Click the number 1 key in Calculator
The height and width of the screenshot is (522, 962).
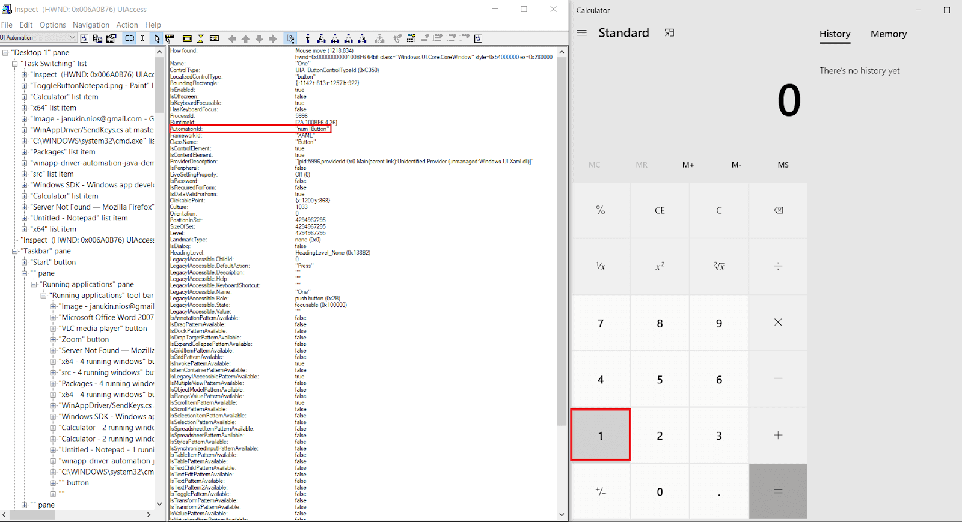(x=601, y=435)
